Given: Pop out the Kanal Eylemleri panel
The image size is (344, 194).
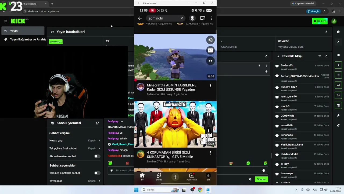Looking at the screenshot, I should coord(98,123).
